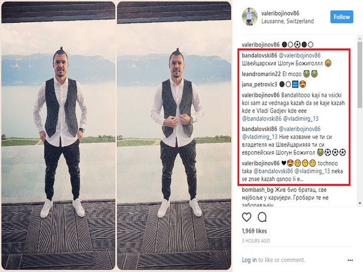Click the comment speech bubble icon
This screenshot has width=363, height=272.
click(263, 217)
